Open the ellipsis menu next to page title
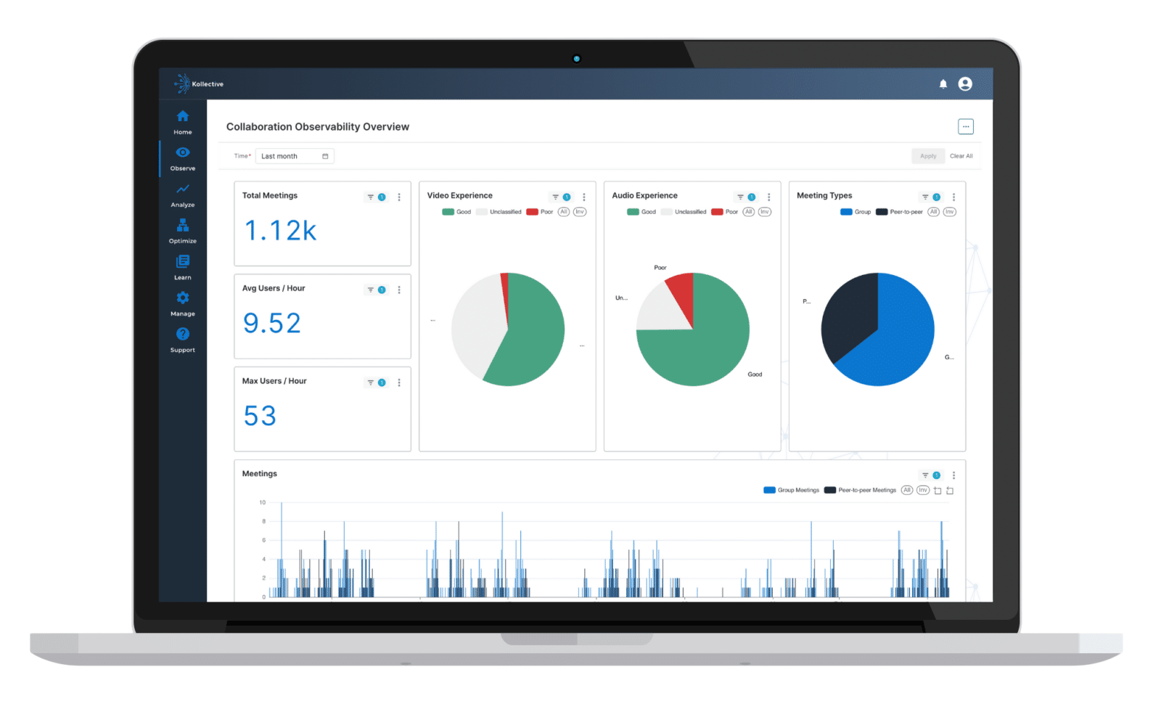The width and height of the screenshot is (1161, 704). click(x=966, y=126)
